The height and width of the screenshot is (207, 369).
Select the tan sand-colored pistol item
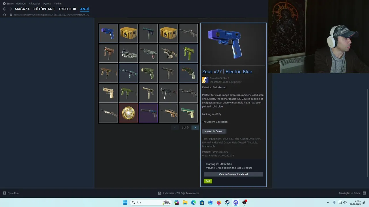pyautogui.click(x=108, y=93)
